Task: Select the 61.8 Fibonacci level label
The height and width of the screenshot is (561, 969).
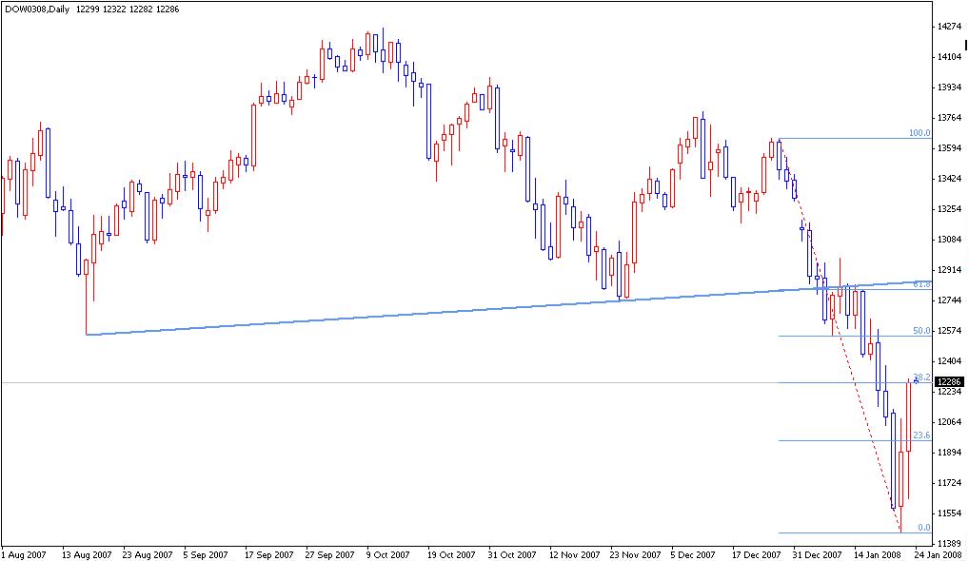Action: coord(920,284)
